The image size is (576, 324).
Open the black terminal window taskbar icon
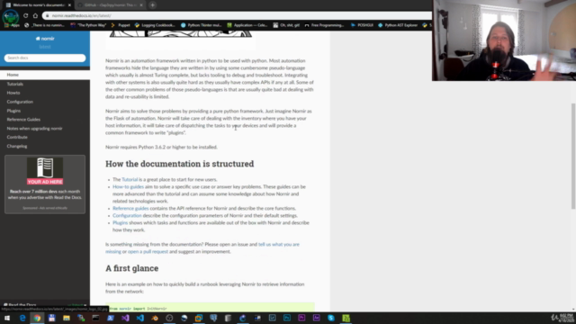96,318
